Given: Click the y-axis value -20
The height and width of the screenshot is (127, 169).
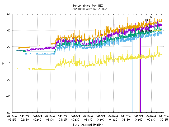Looking at the screenshot, I should click(x=8, y=80).
